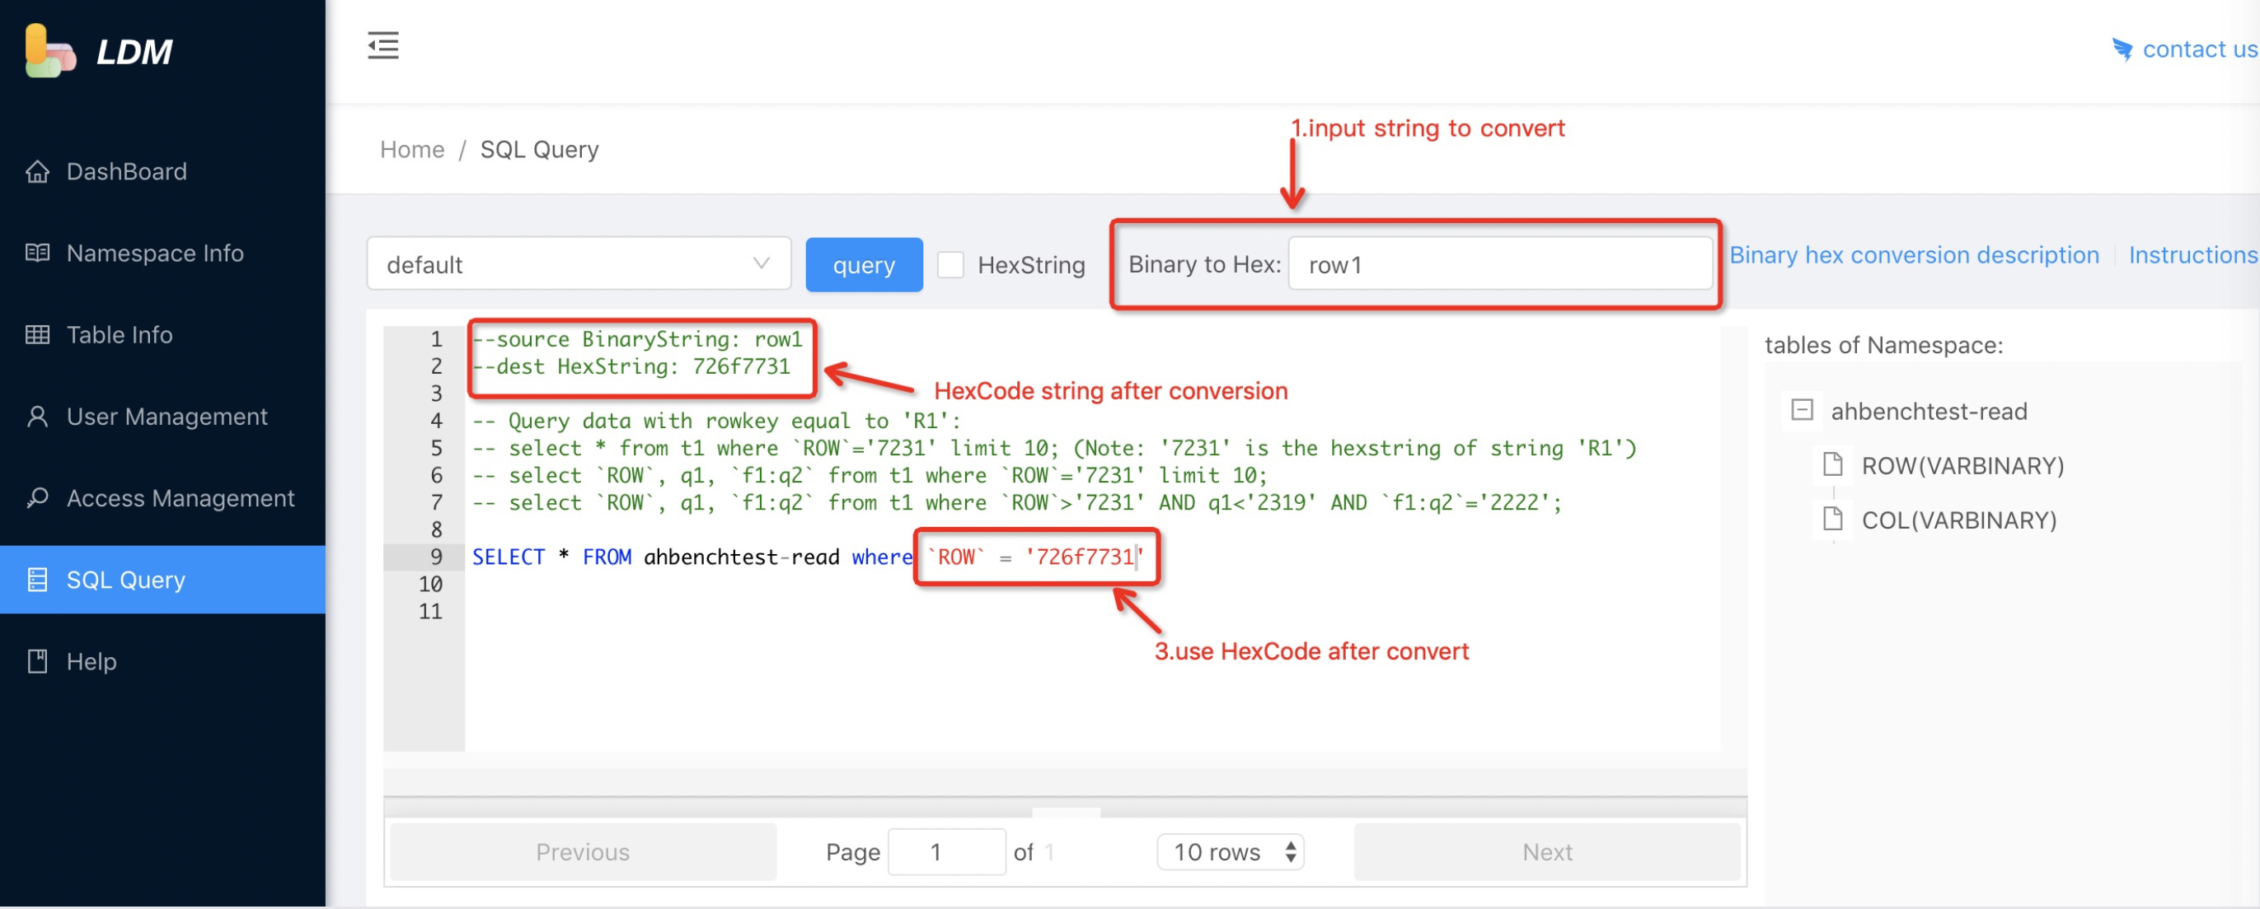This screenshot has height=909, width=2260.
Task: Collapse the ahbenchtest-read tree node
Action: (x=1801, y=409)
